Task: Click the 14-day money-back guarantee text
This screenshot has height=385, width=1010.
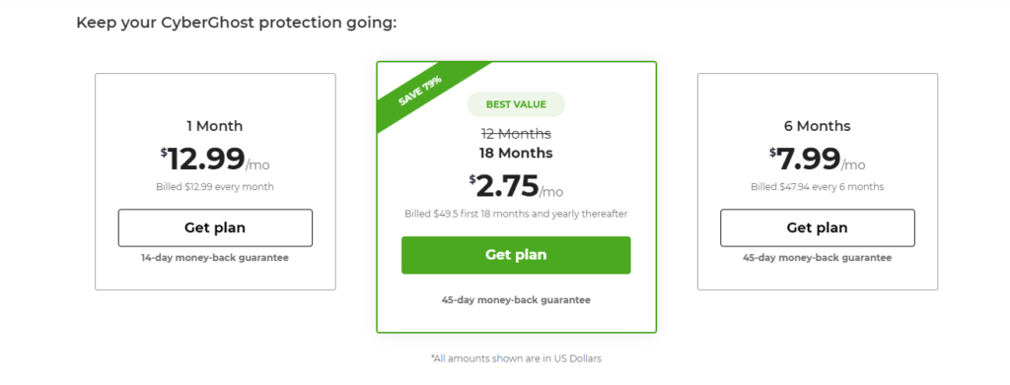Action: (215, 258)
